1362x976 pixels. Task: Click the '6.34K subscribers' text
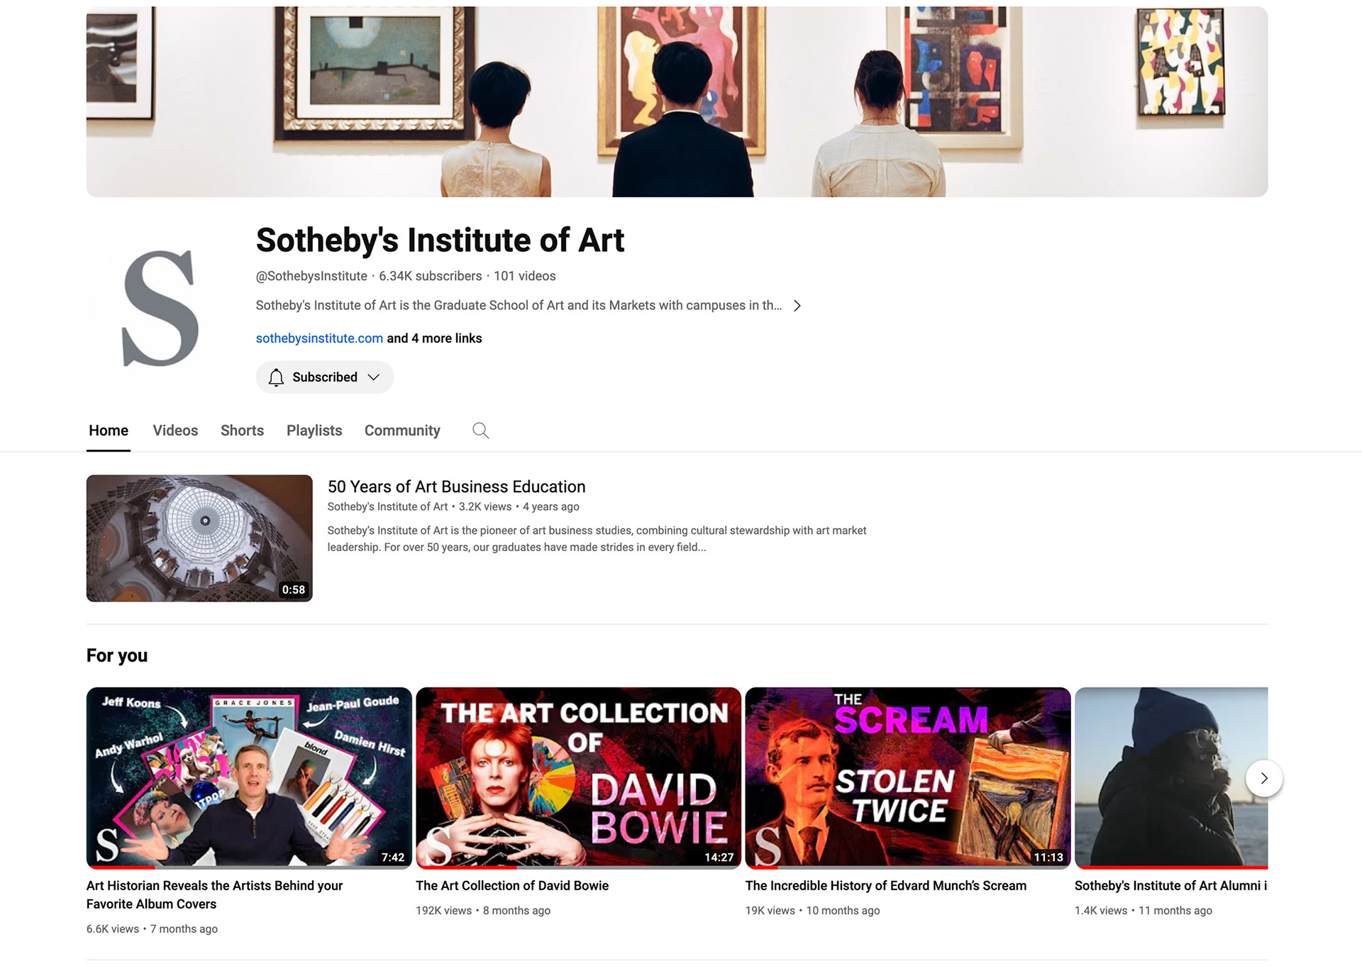[x=431, y=276]
